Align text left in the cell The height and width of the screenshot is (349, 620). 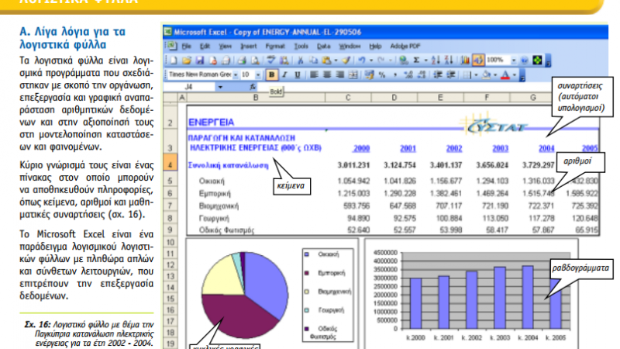pos(314,74)
